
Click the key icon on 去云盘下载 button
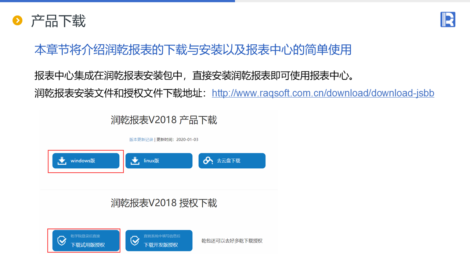[208, 160]
